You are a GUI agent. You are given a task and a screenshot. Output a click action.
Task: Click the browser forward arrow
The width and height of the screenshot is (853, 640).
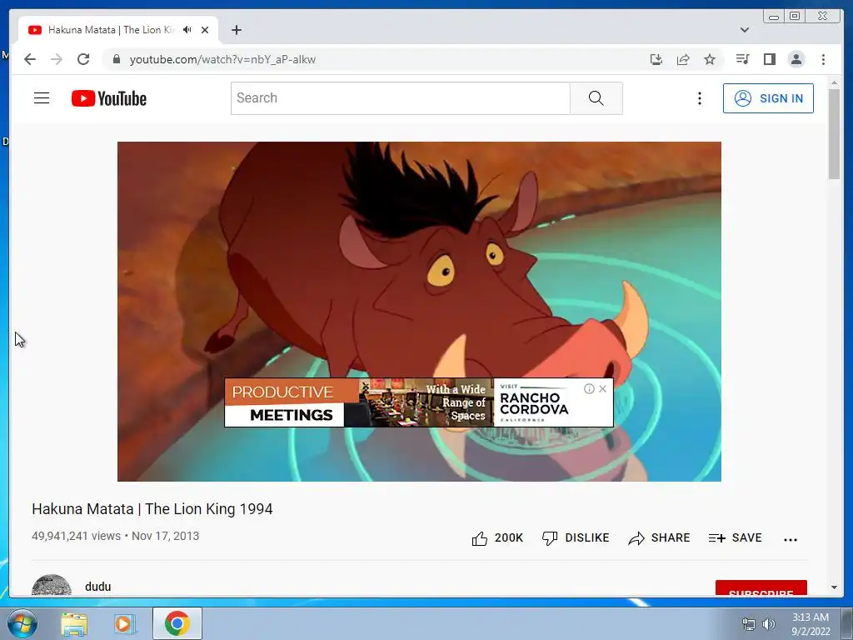[57, 59]
